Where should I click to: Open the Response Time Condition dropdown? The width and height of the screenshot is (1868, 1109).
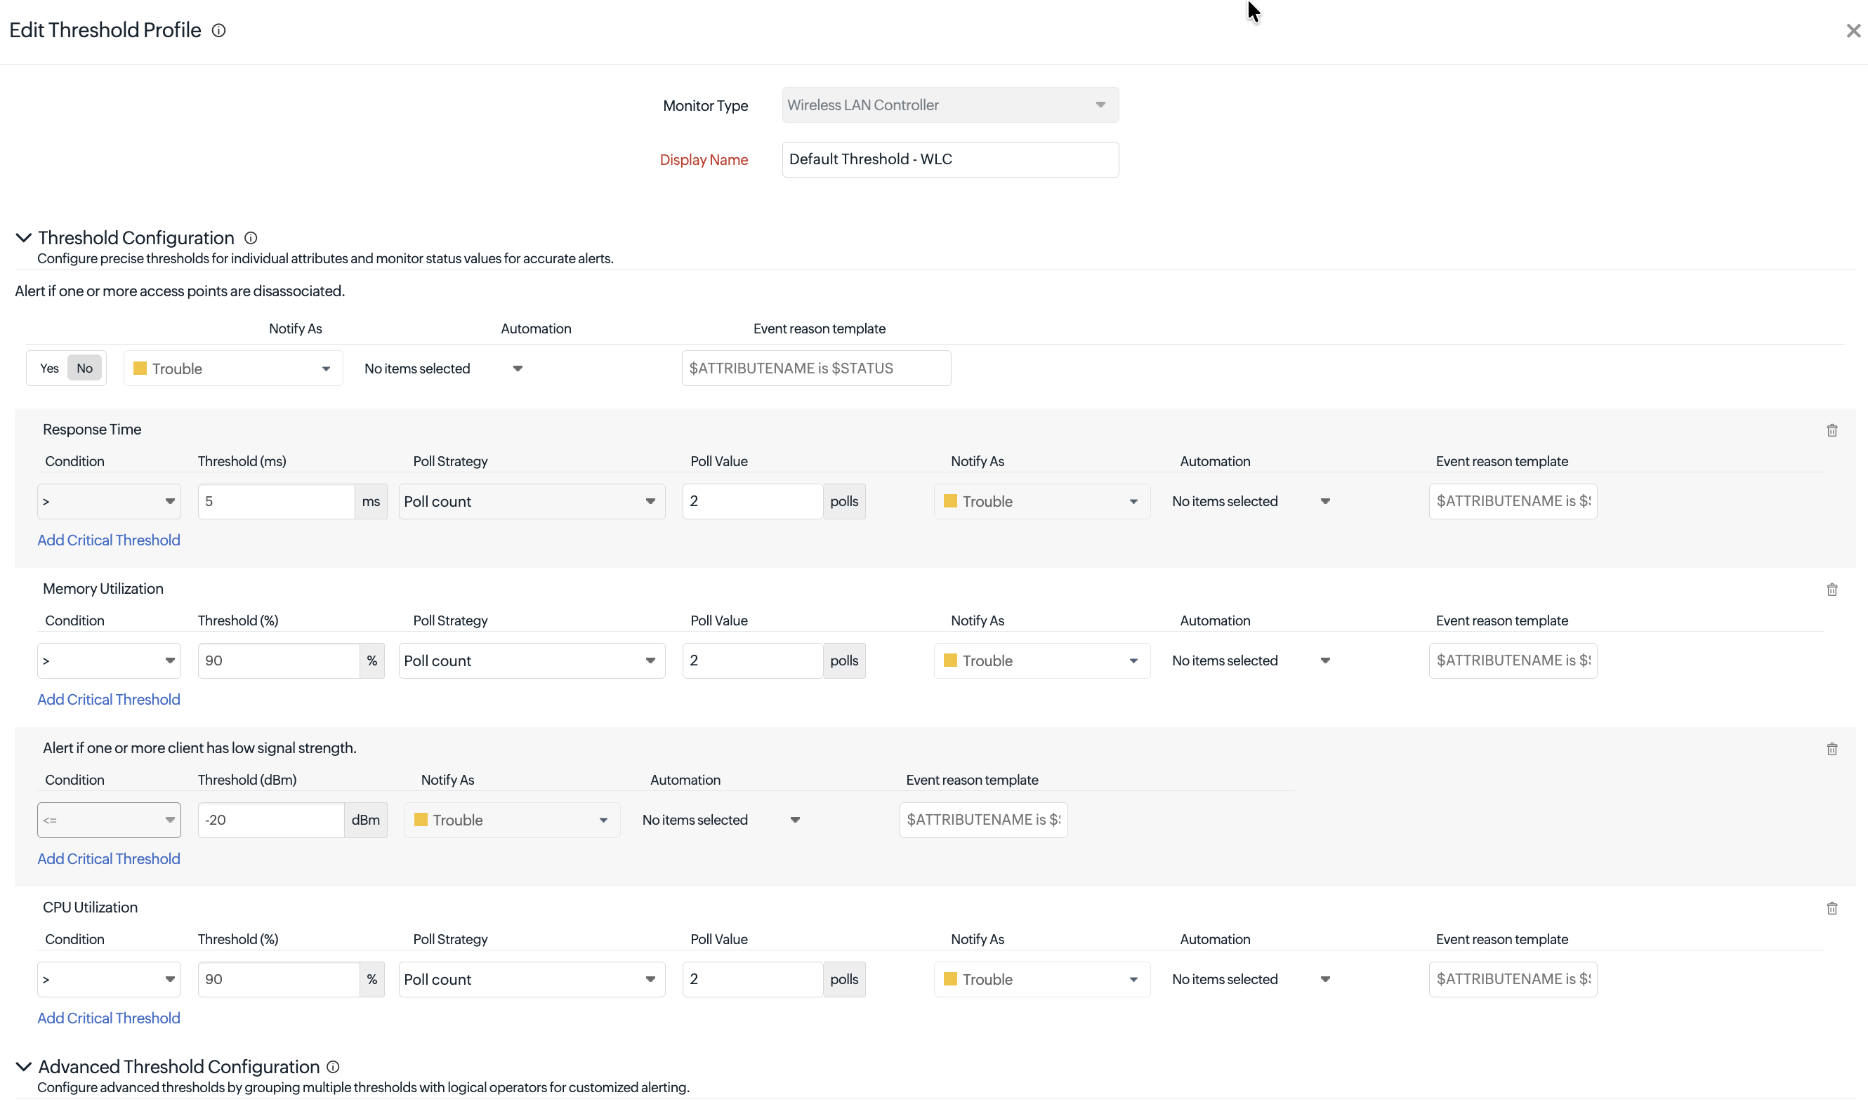[109, 501]
